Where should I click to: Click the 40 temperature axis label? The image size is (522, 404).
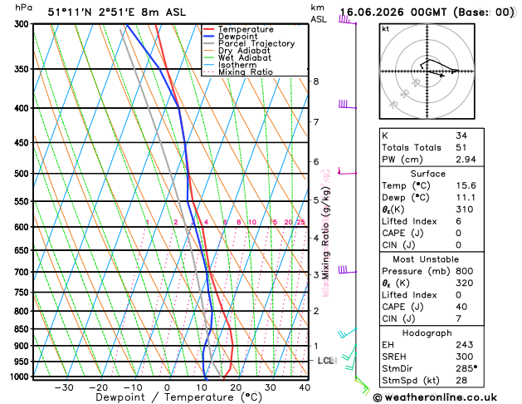pos(305,387)
